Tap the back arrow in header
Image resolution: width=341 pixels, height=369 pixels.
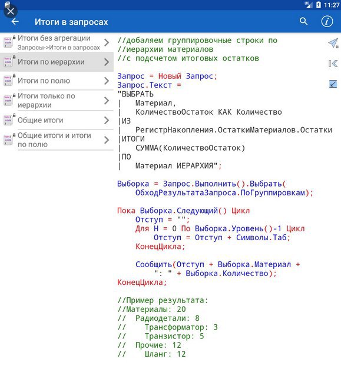point(15,22)
